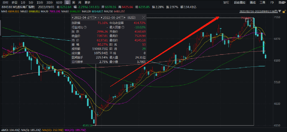
Task: Expand the date range dropdown triangle
Action: (x=280, y=11)
